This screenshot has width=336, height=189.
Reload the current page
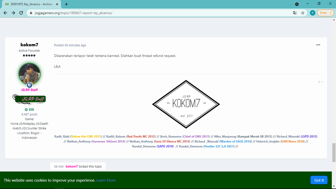pyautogui.click(x=21, y=13)
